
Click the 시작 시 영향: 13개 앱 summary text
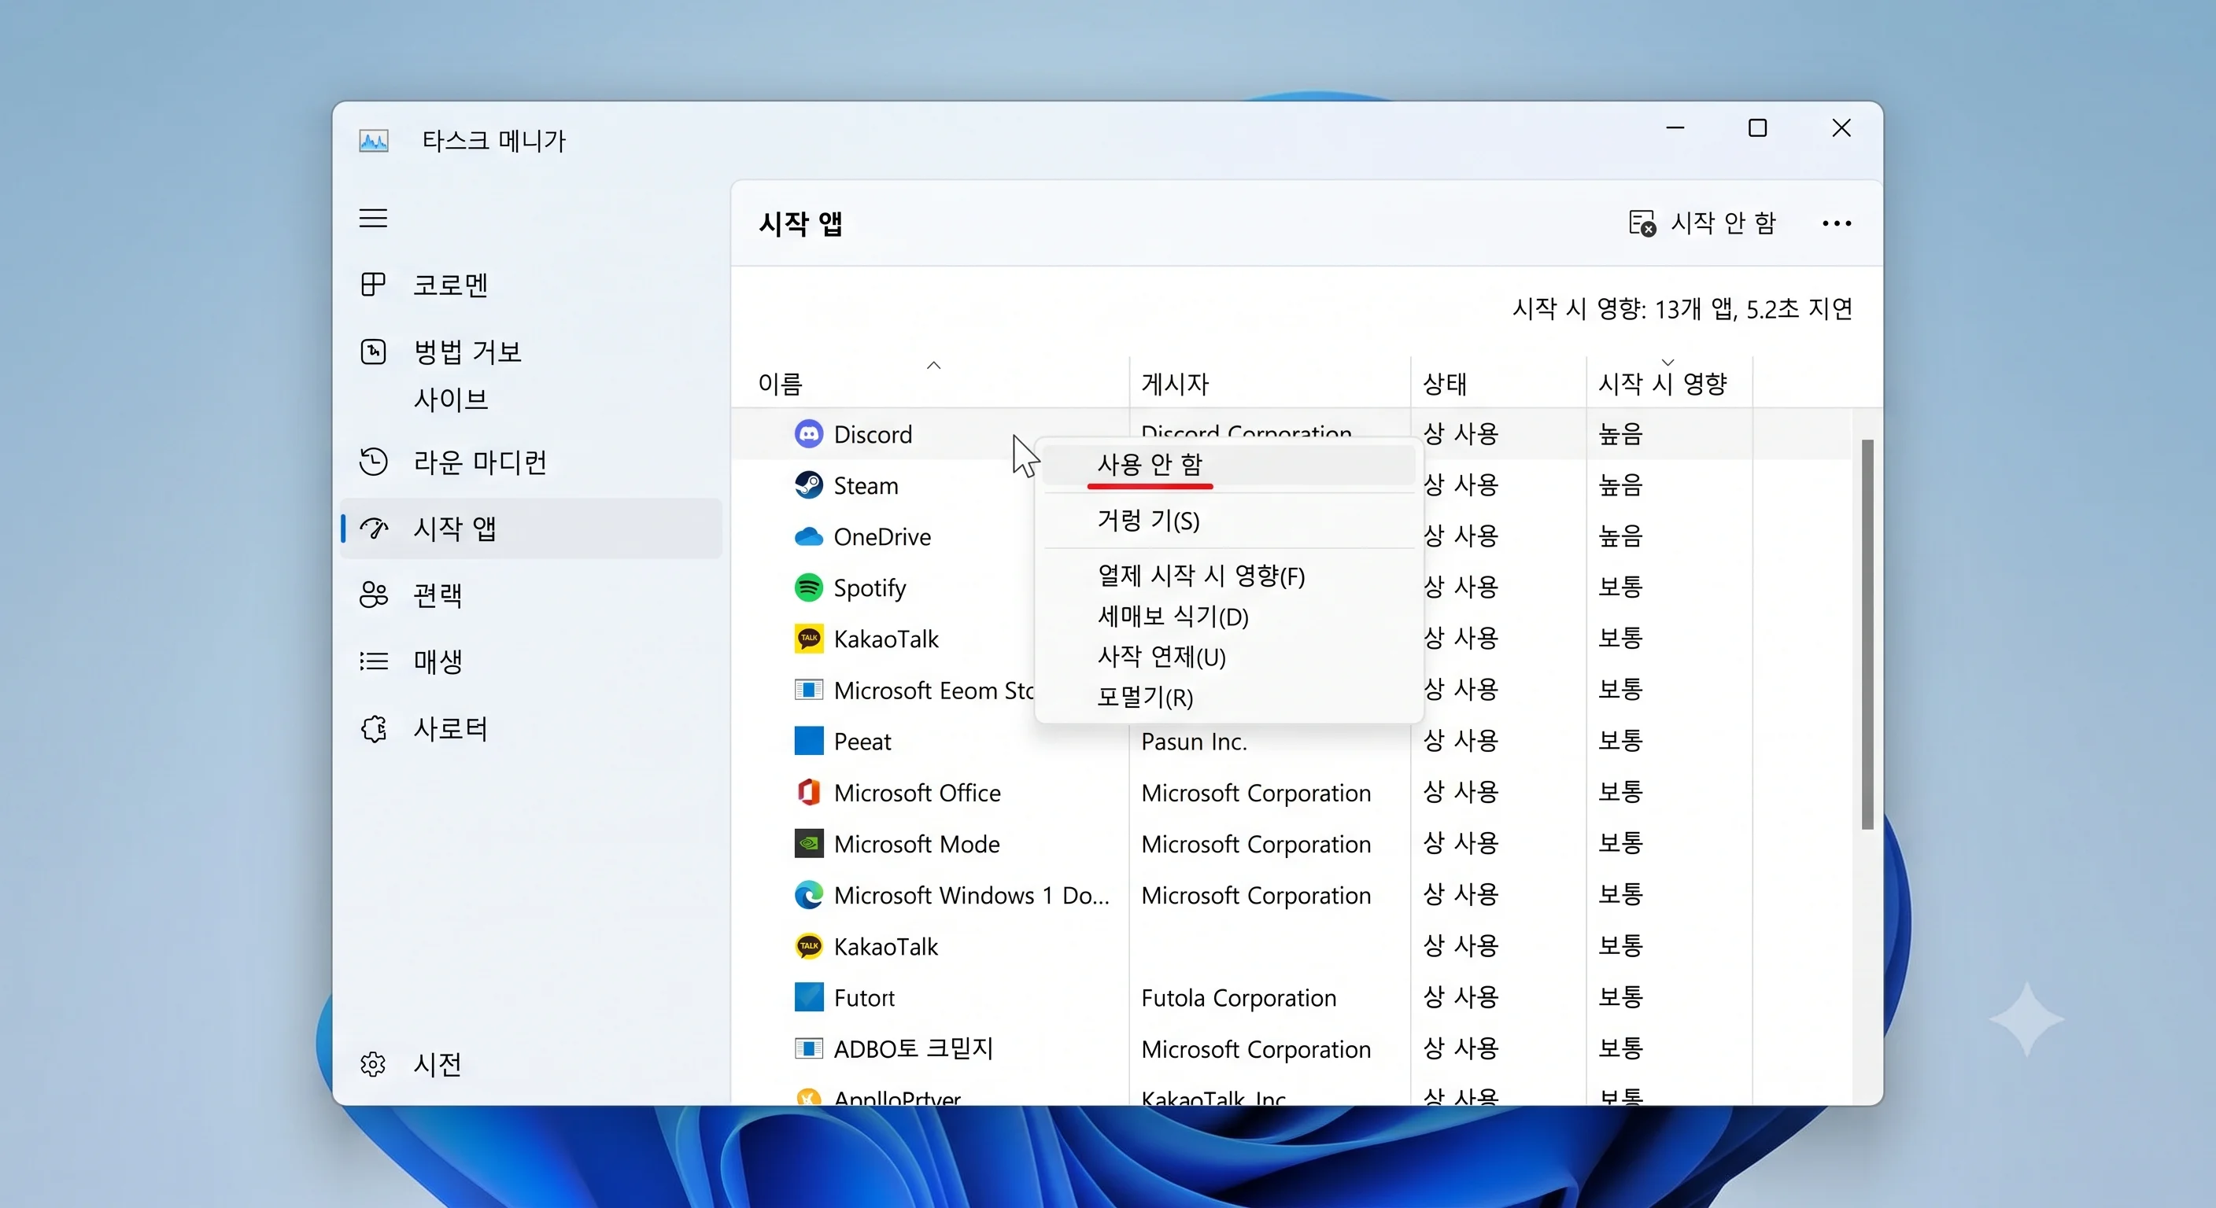1682,308
